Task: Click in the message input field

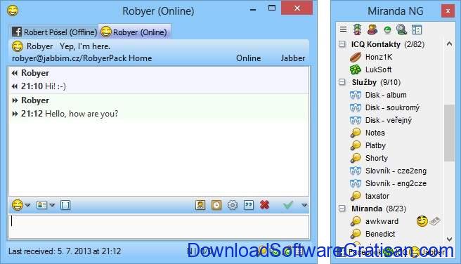Action: click(159, 226)
